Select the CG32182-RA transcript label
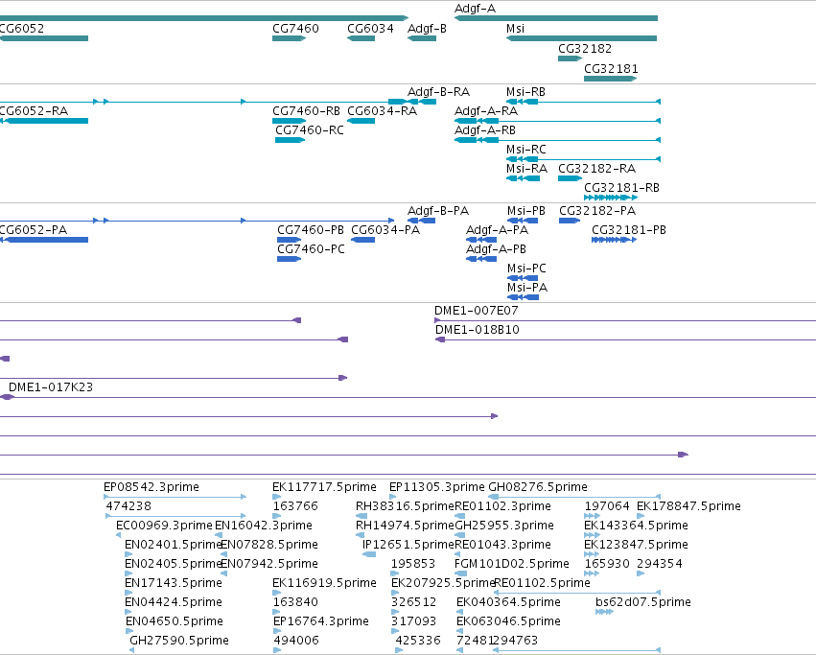This screenshot has width=816, height=655. pyautogui.click(x=597, y=169)
